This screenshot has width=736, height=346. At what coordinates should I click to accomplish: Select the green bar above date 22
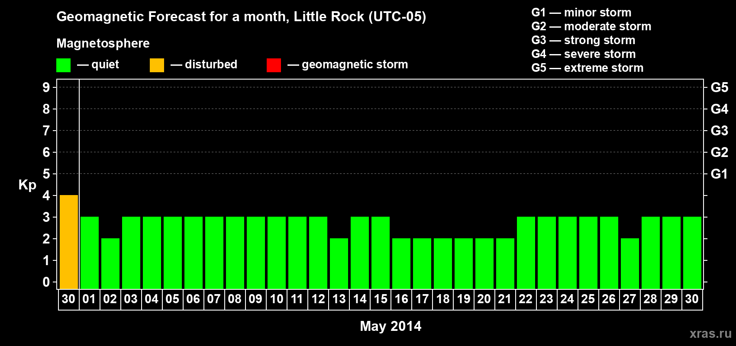[x=526, y=253]
